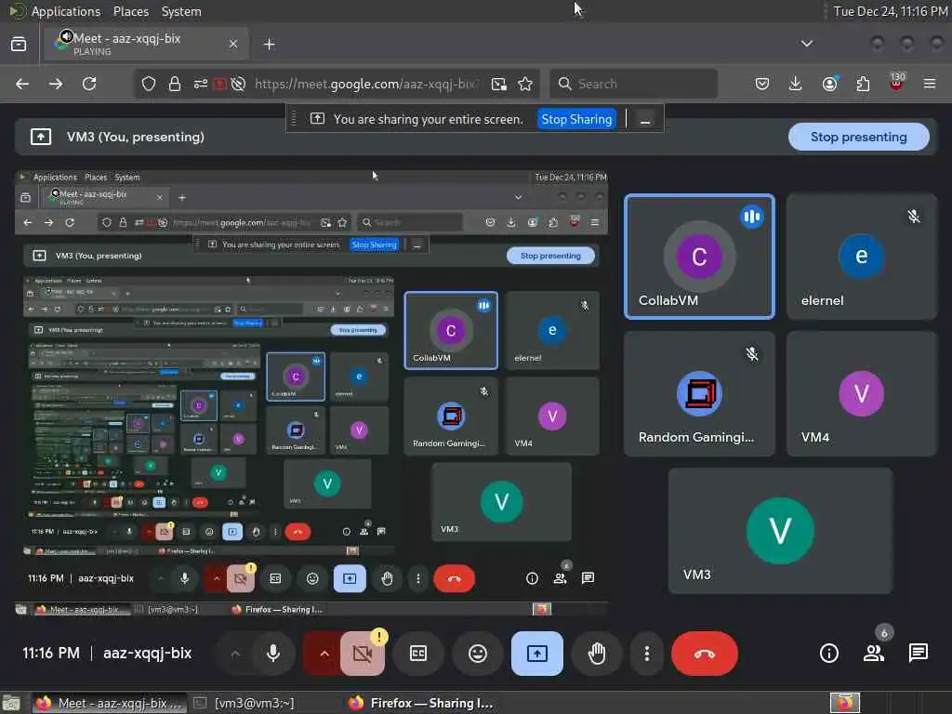This screenshot has width=952, height=714.
Task: Toggle the microphone in the call controls
Action: click(x=273, y=654)
